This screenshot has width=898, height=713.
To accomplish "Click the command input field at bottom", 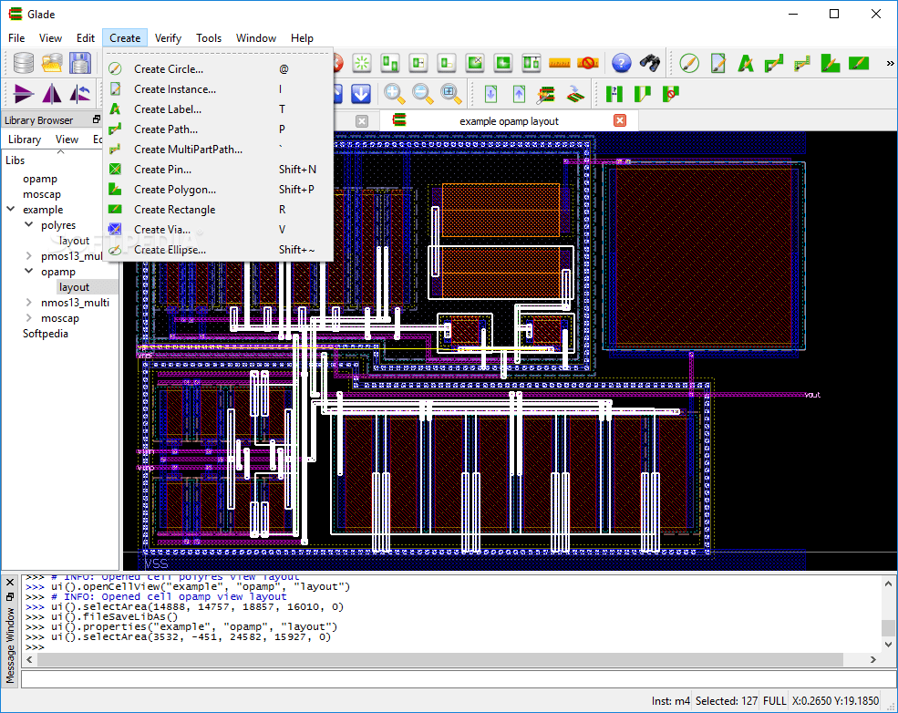I will click(447, 679).
